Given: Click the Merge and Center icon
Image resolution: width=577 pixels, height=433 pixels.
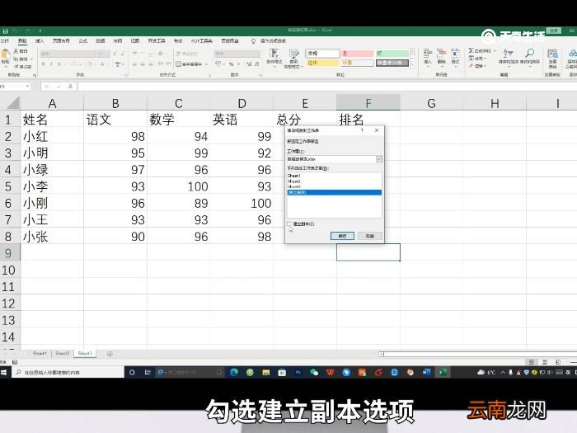Looking at the screenshot, I should (179, 64).
